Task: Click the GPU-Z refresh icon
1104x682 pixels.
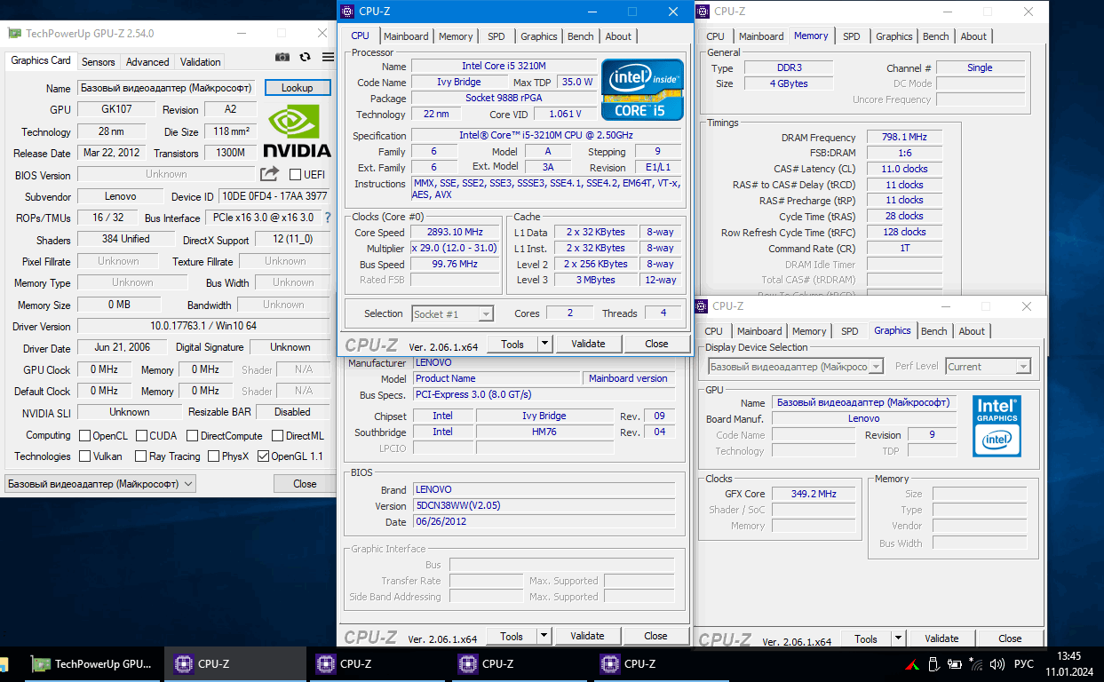Action: point(306,57)
